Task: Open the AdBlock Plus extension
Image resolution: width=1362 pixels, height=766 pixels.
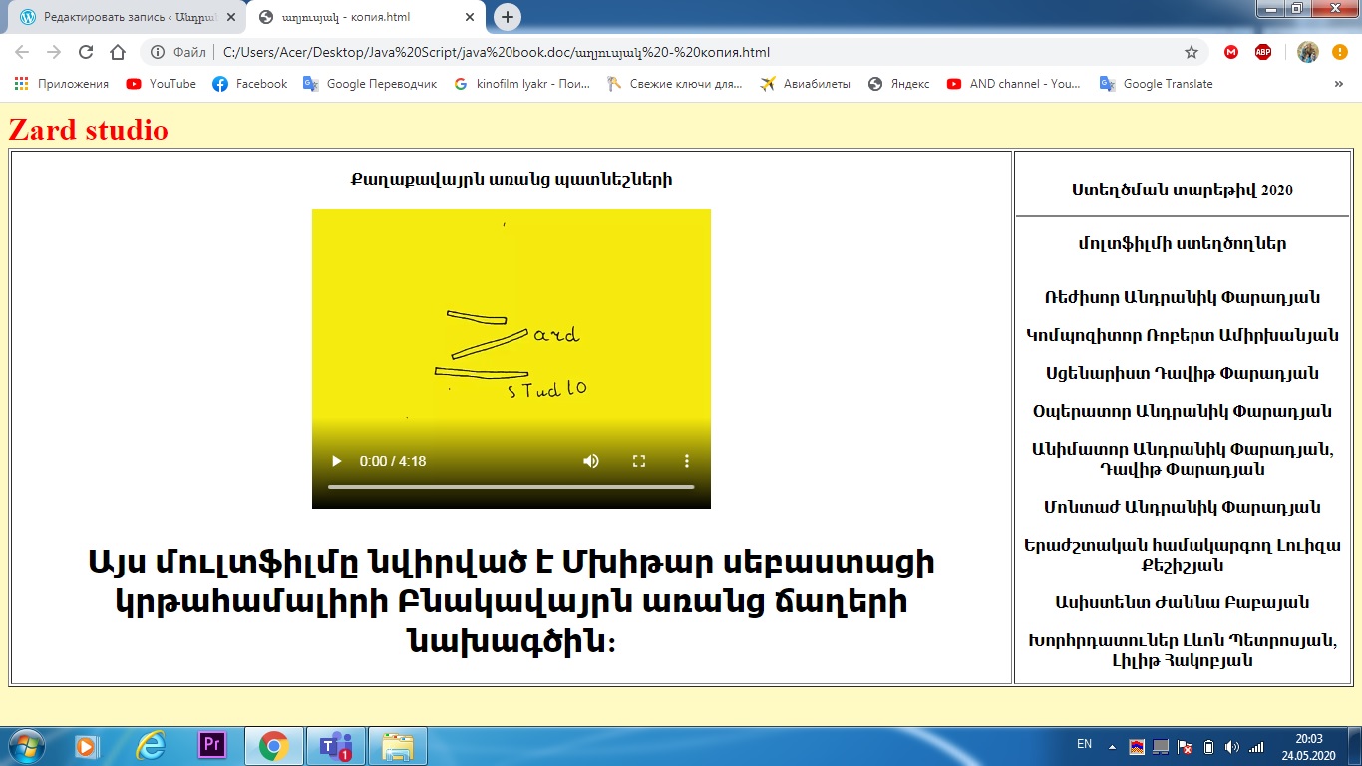Action: click(x=1262, y=52)
